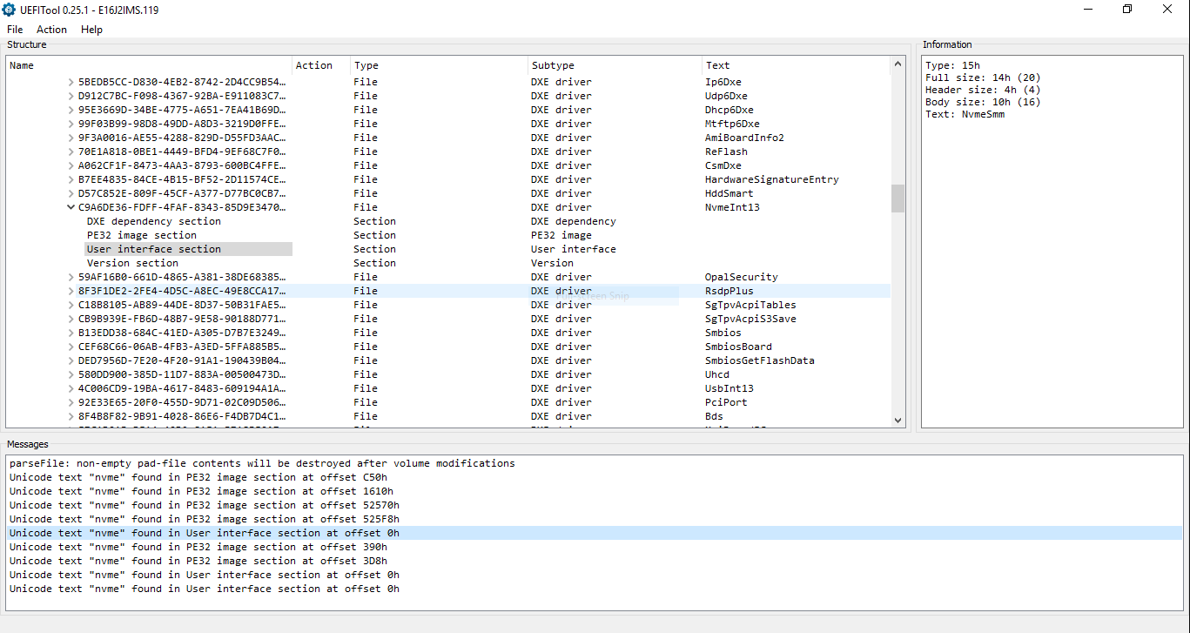Expand the OpalSecurity file entry

point(71,277)
